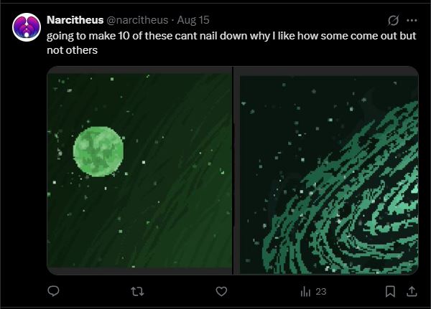This screenshot has height=309, width=431.
Task: Click the "not others" text line
Action: (73, 50)
